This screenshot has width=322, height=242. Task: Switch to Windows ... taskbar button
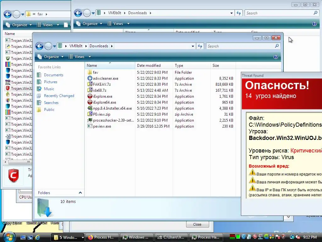136,237
